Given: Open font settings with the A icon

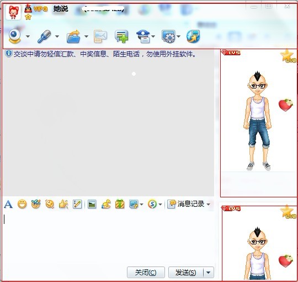Looking at the screenshot, I should pos(8,205).
